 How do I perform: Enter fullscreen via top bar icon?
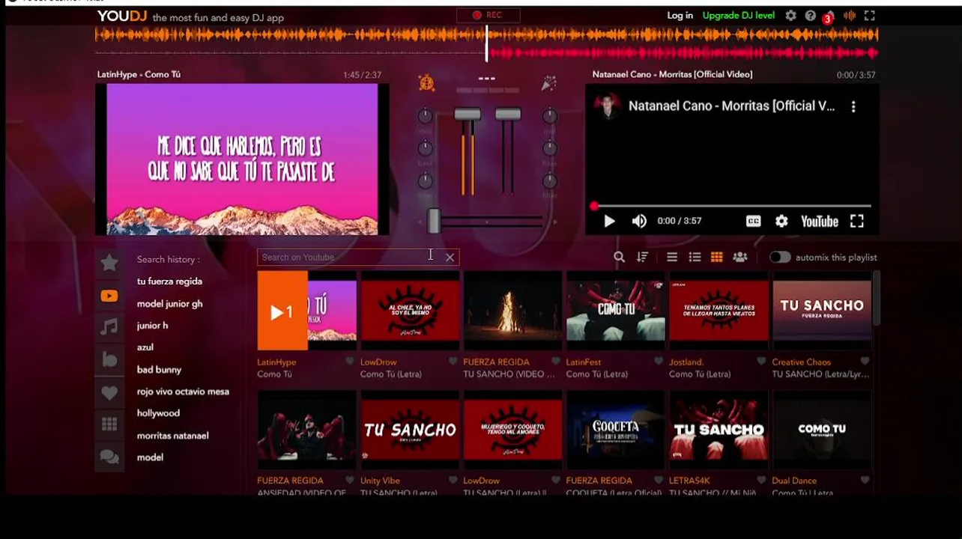(870, 16)
